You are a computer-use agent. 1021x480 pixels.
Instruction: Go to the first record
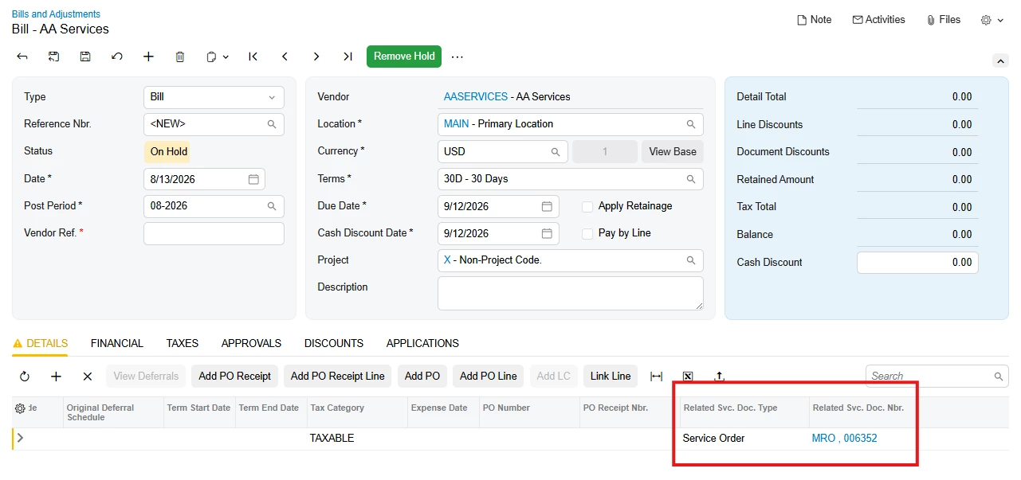point(253,57)
